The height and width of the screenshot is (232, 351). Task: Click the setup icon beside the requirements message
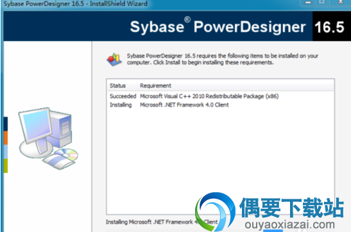114,60
